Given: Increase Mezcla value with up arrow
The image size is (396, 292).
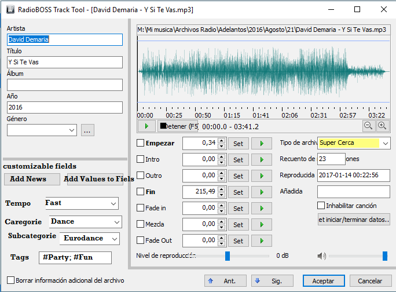Looking at the screenshot, I should (222, 221).
